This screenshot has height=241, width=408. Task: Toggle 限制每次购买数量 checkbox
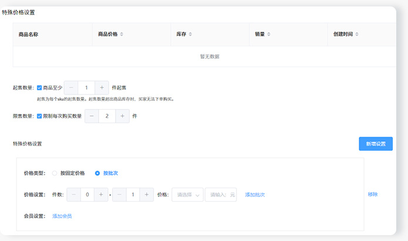click(39, 116)
